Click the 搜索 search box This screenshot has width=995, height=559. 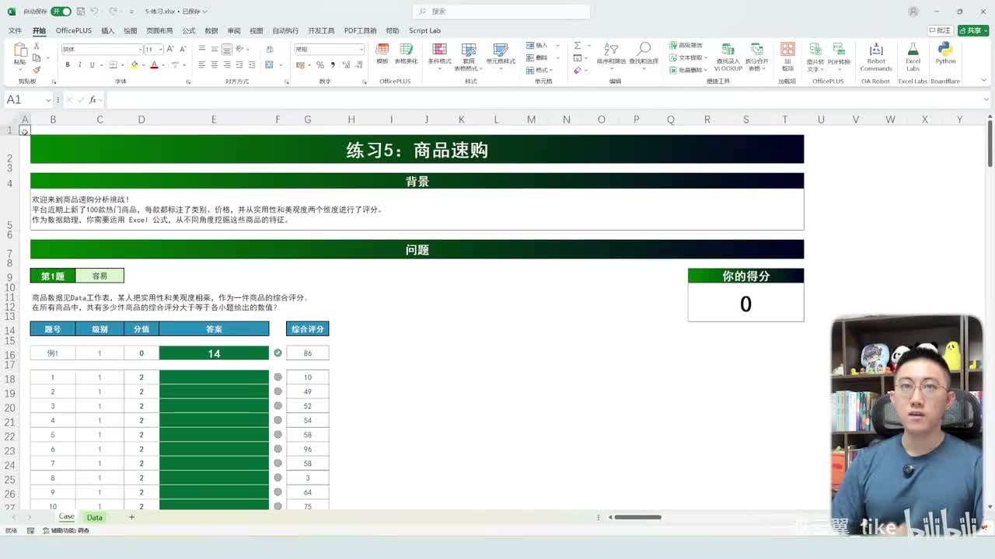tap(501, 12)
